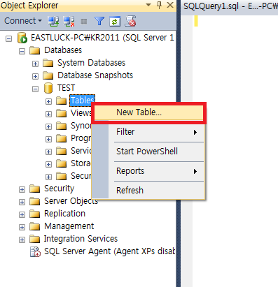Collapse the TEST database node

click(x=35, y=89)
